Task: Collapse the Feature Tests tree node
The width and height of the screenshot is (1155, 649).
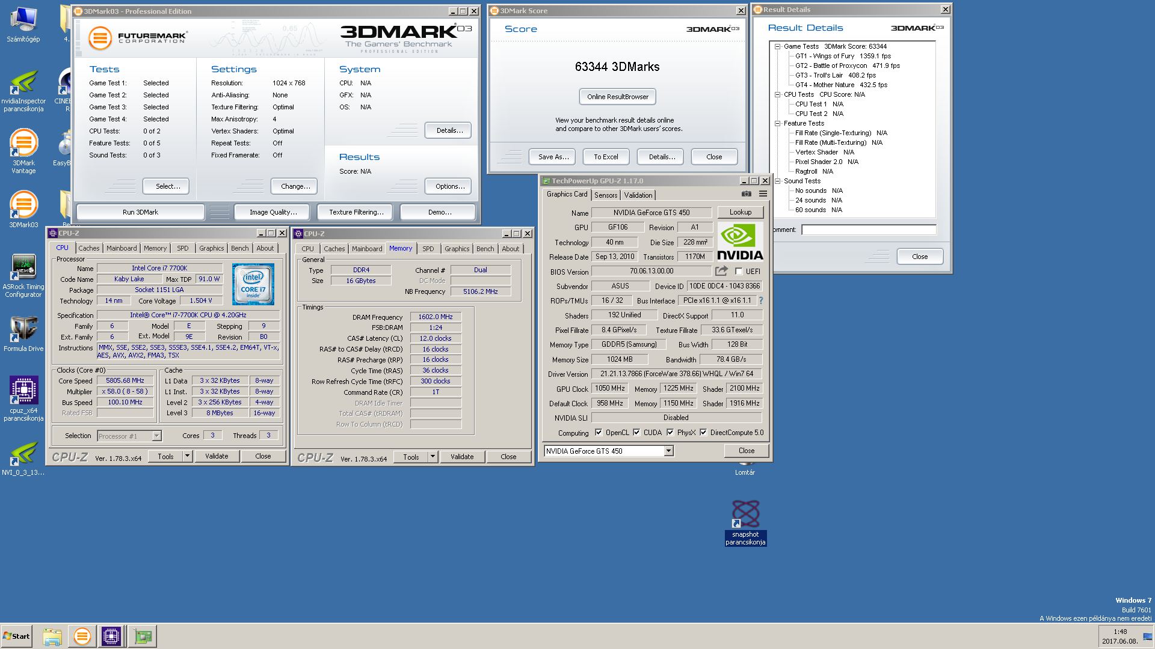Action: tap(778, 123)
